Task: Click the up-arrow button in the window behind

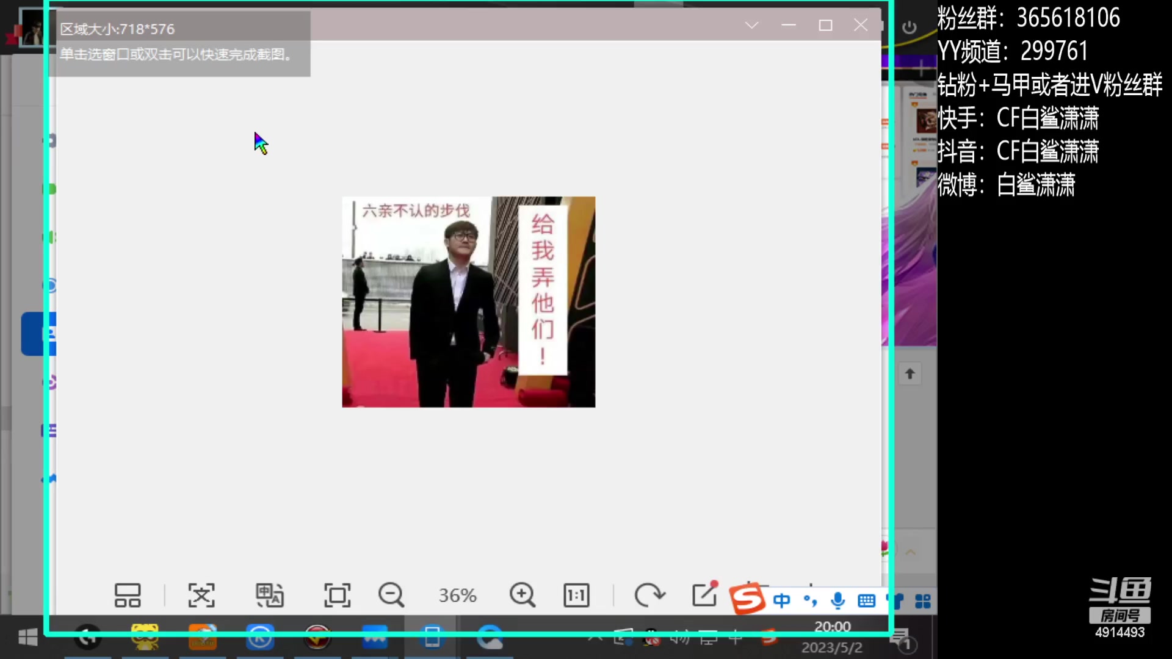Action: pyautogui.click(x=910, y=373)
